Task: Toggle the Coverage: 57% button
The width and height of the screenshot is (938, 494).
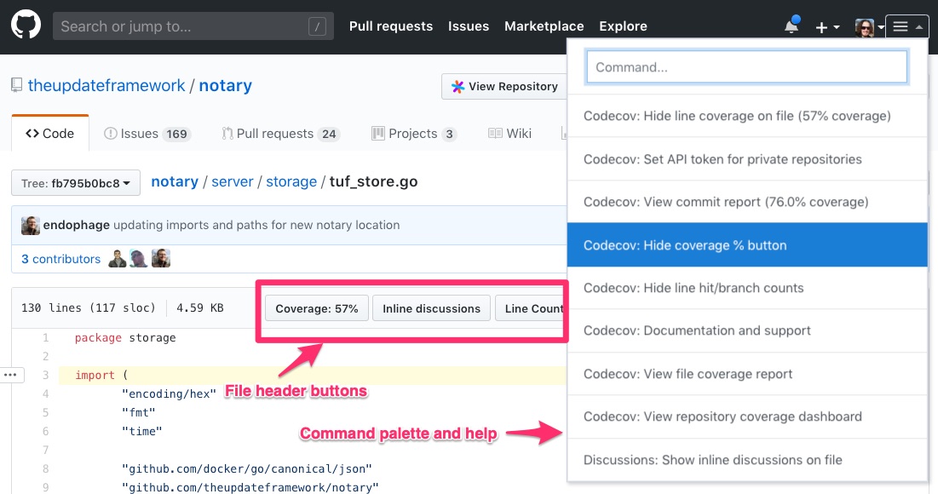Action: coord(316,308)
